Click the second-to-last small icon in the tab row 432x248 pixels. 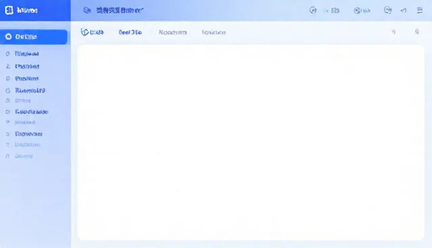click(x=394, y=32)
